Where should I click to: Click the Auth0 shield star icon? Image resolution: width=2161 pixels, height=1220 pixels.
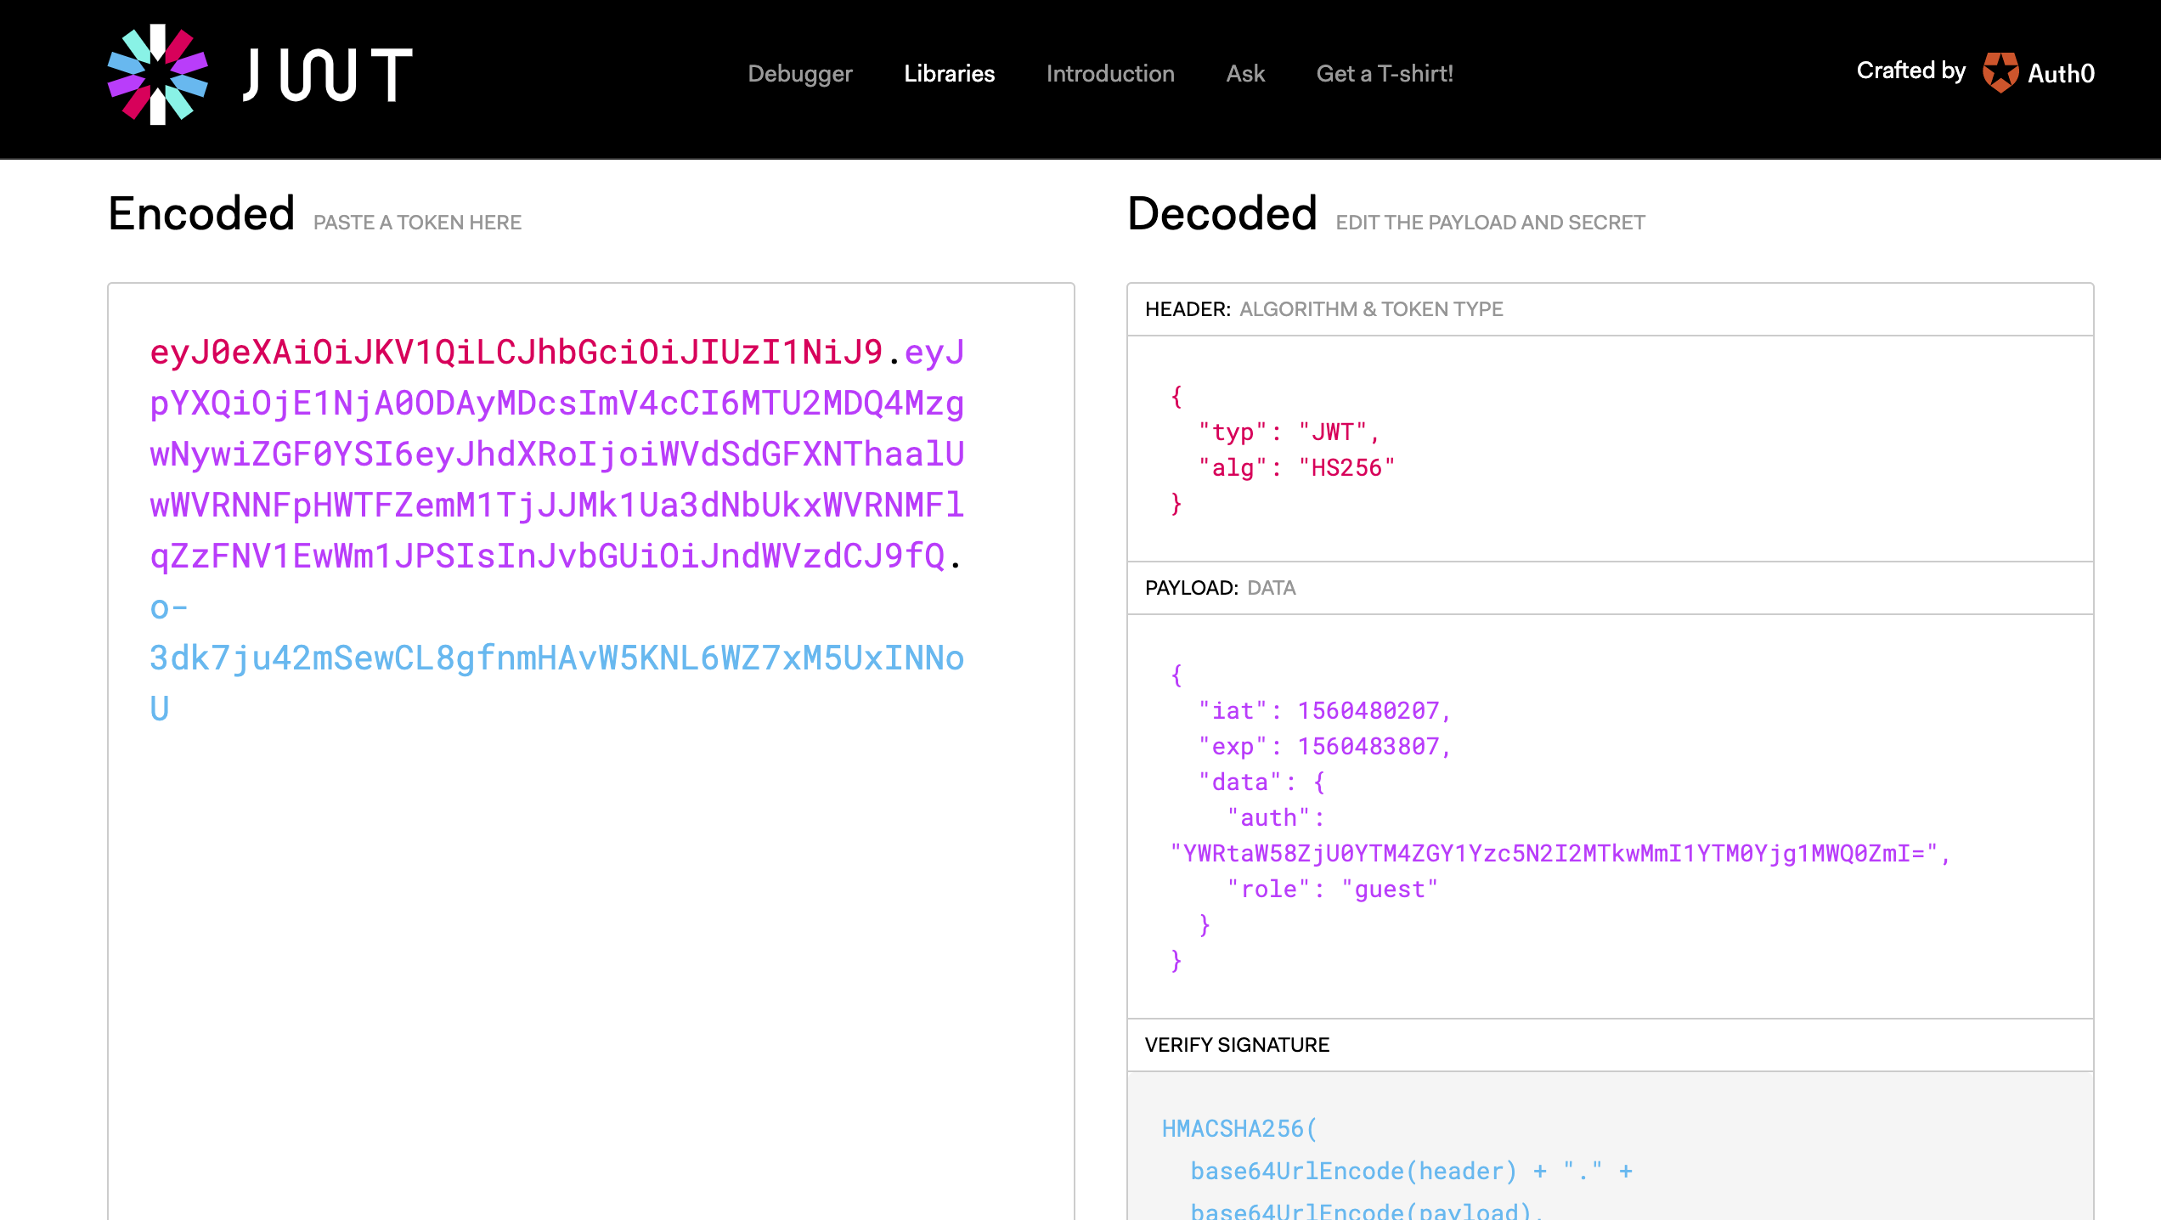tap(2000, 73)
